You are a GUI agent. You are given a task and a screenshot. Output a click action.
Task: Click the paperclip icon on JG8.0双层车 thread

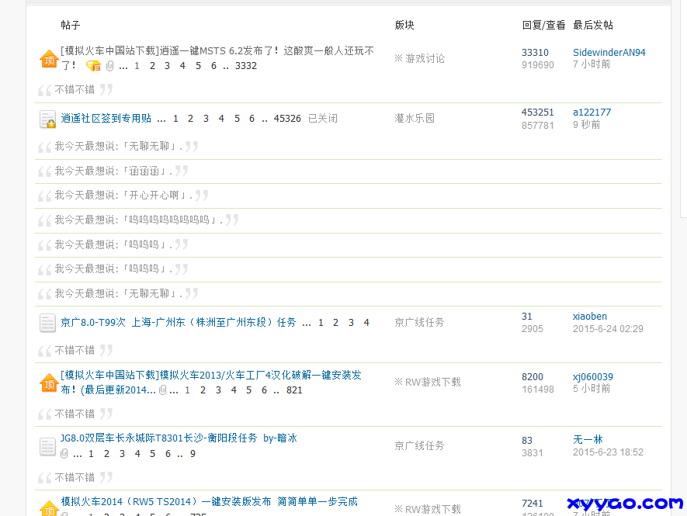pos(63,453)
